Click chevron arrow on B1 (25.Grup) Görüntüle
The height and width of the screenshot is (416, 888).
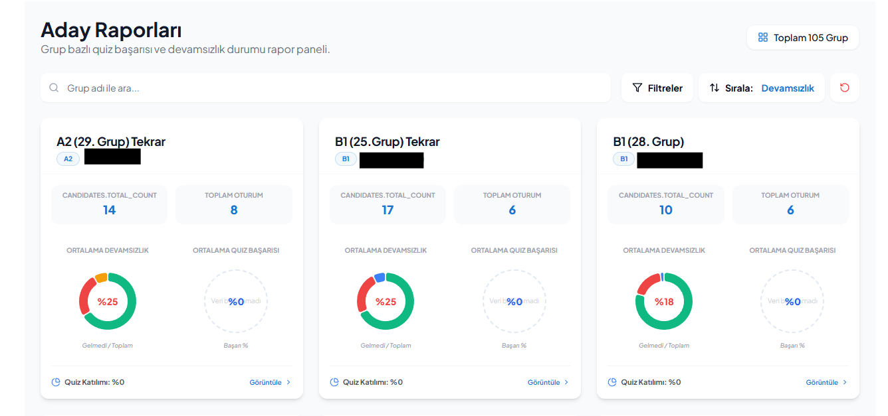(566, 382)
